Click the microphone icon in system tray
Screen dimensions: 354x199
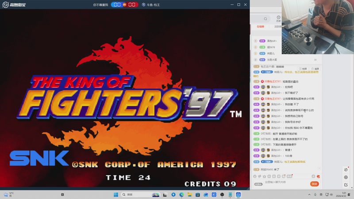315,195
